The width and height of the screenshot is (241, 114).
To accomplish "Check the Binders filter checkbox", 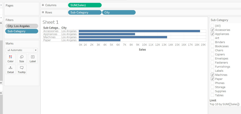I will (212, 42).
